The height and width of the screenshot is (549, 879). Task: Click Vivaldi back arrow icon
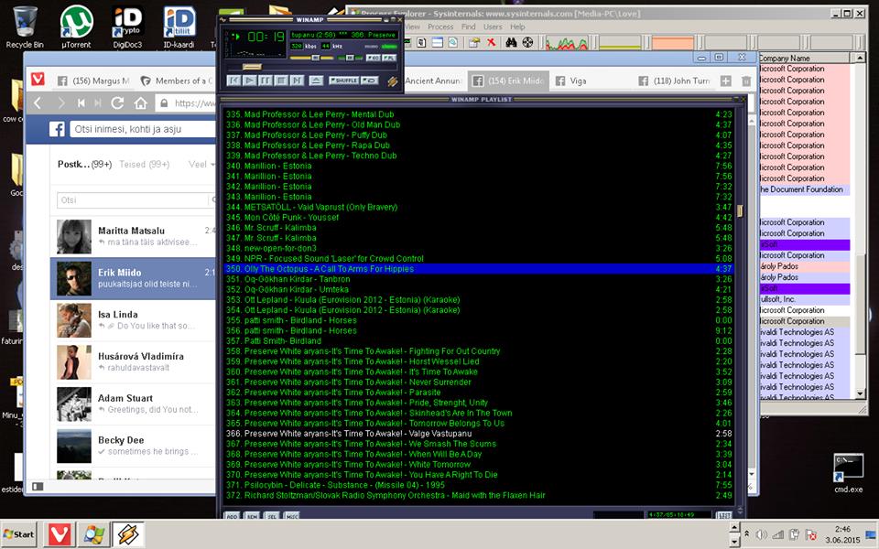click(x=38, y=103)
